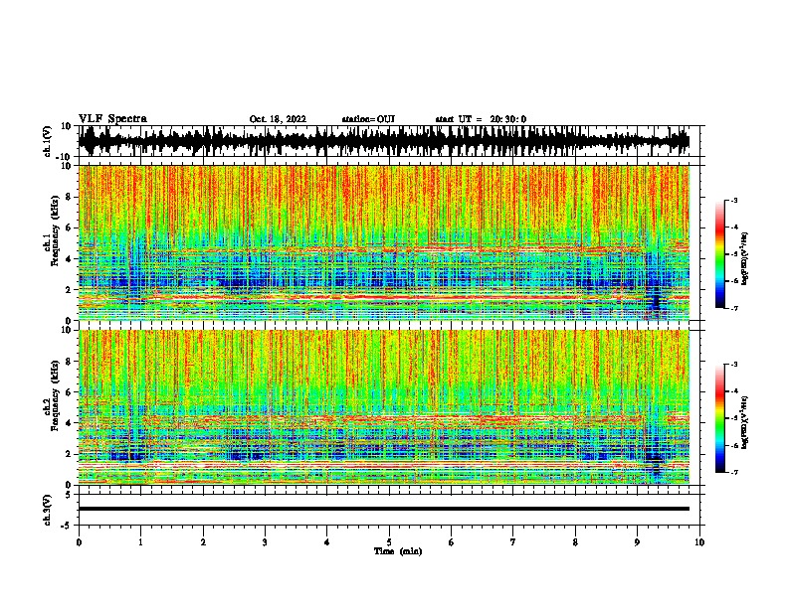Click the "Time (min)" axis label
The height and width of the screenshot is (608, 788).
pos(398,551)
